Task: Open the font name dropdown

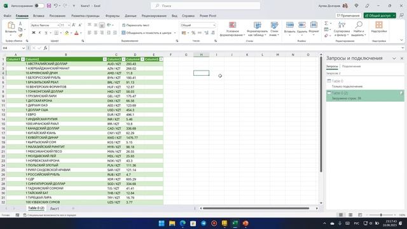Action: [58, 25]
